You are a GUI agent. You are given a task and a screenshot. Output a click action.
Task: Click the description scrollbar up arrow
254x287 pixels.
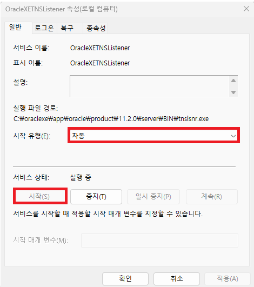click(233, 81)
